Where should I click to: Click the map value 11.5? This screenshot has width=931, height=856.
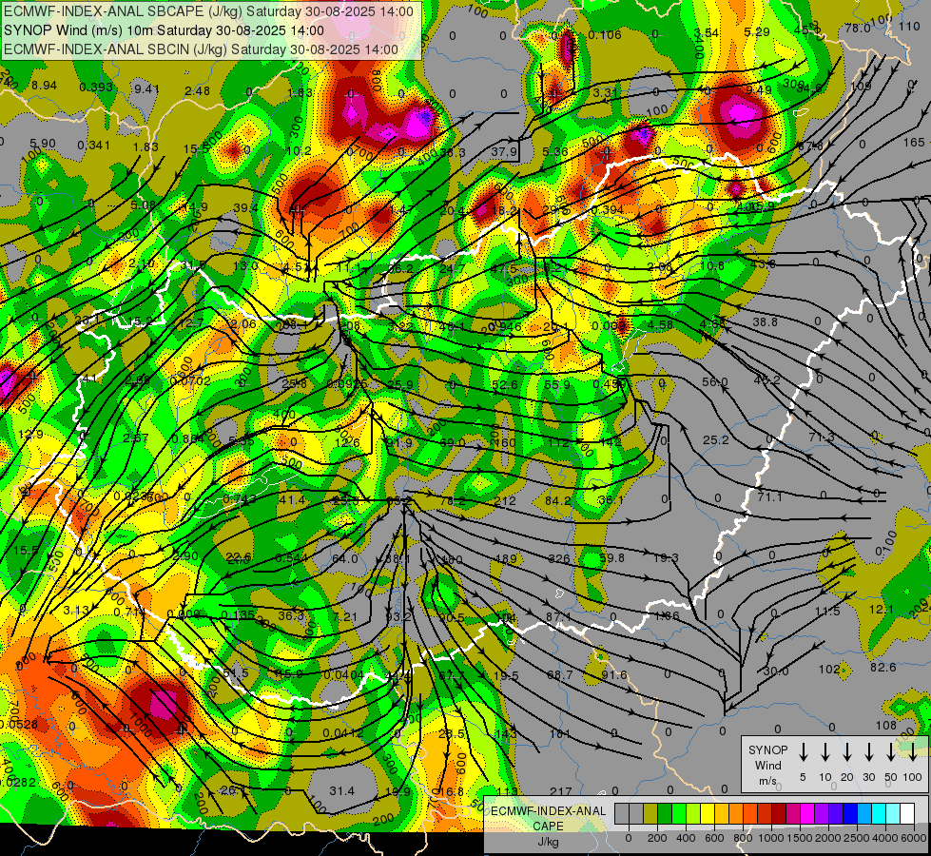pos(827,612)
